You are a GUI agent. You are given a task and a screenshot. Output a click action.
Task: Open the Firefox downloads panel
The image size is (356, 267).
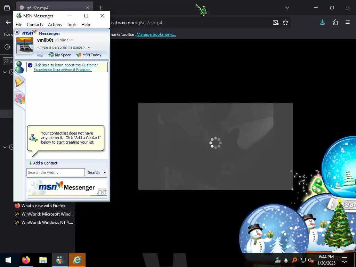pos(322,22)
